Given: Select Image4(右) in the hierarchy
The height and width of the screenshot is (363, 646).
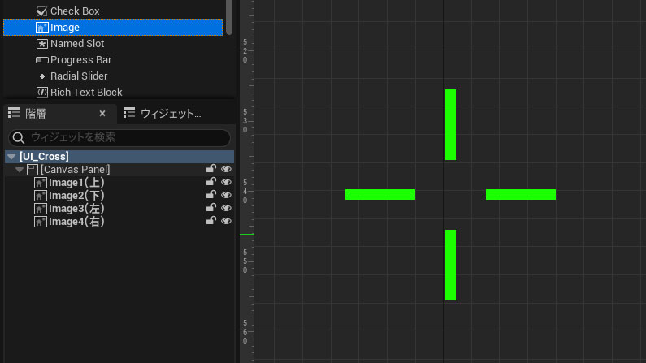Looking at the screenshot, I should tap(119, 222).
